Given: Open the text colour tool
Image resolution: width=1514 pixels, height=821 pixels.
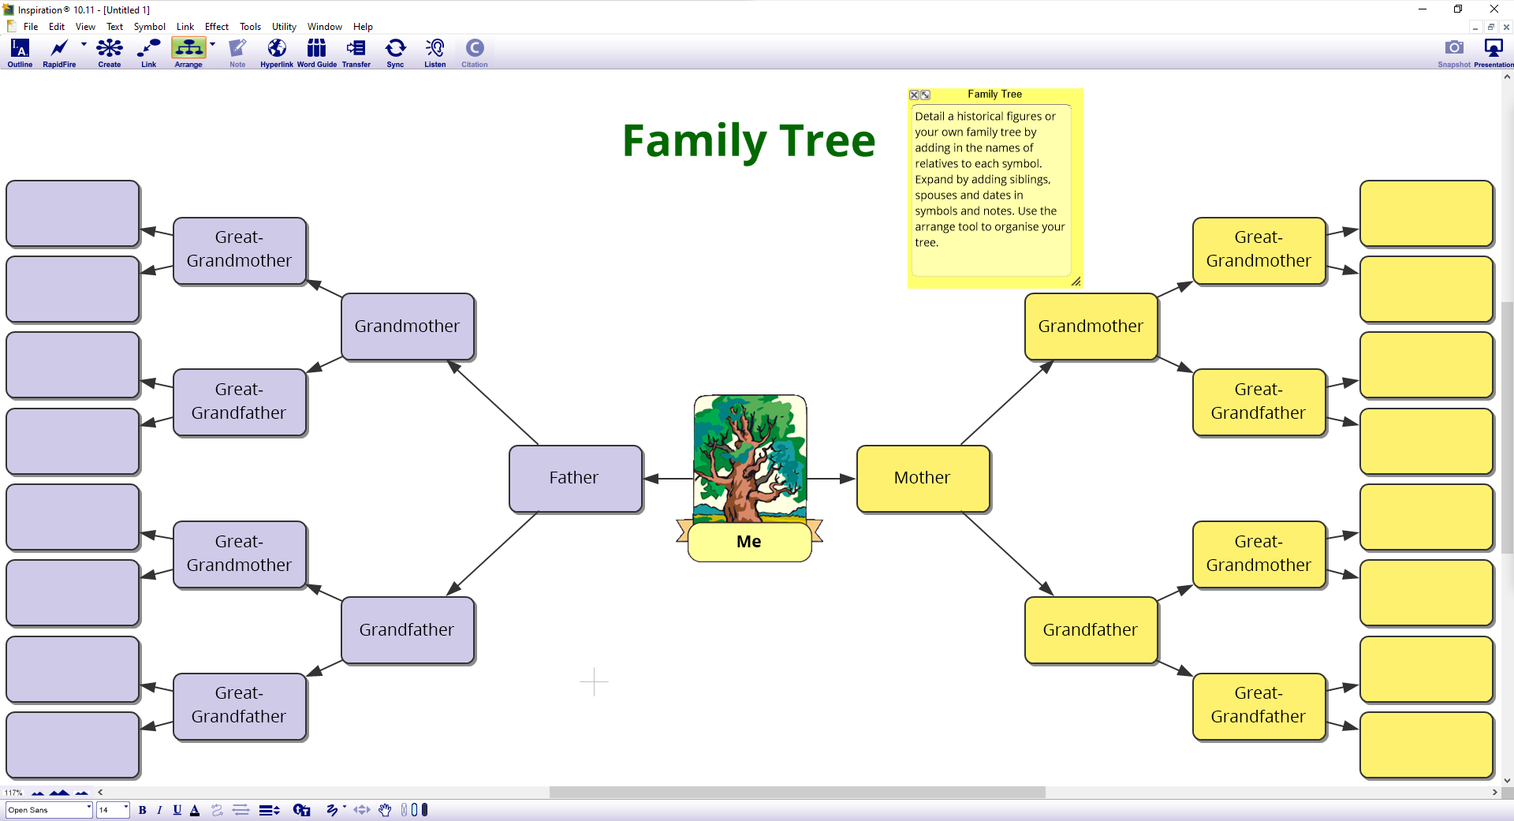Looking at the screenshot, I should [195, 810].
